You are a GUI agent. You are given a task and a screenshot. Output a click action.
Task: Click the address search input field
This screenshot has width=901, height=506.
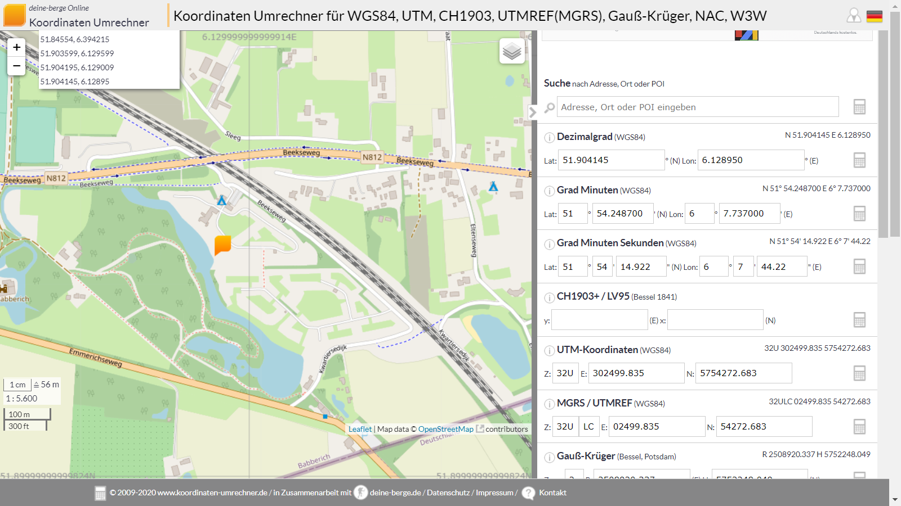coord(697,107)
